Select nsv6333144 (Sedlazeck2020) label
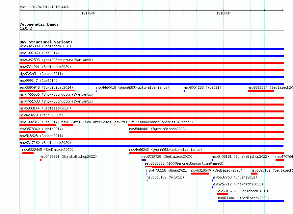Screen dimensions: 293x214 point(45,108)
